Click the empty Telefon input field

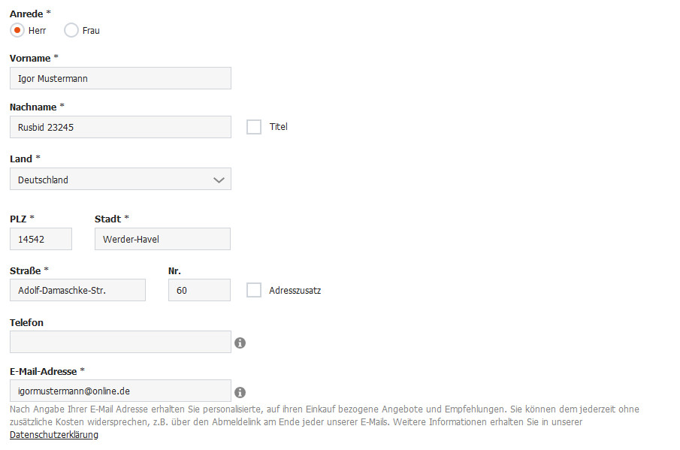pos(120,342)
